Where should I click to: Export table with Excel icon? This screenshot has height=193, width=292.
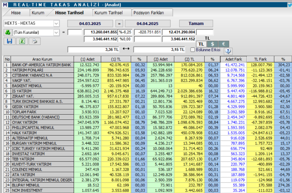coord(22,41)
